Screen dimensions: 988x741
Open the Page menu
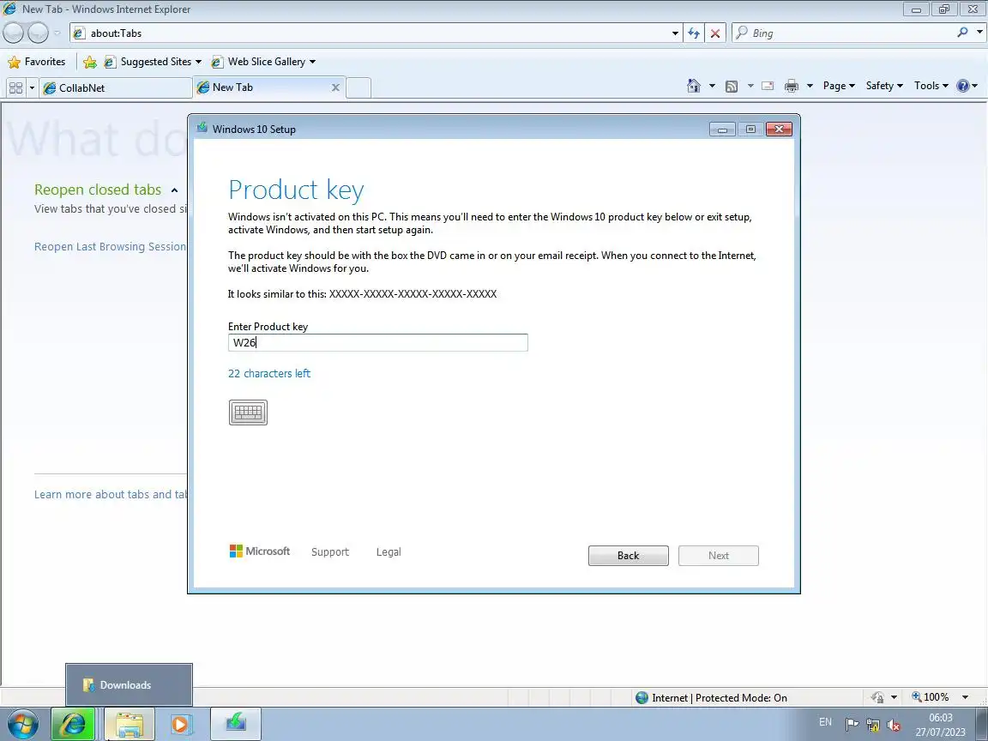click(x=839, y=86)
